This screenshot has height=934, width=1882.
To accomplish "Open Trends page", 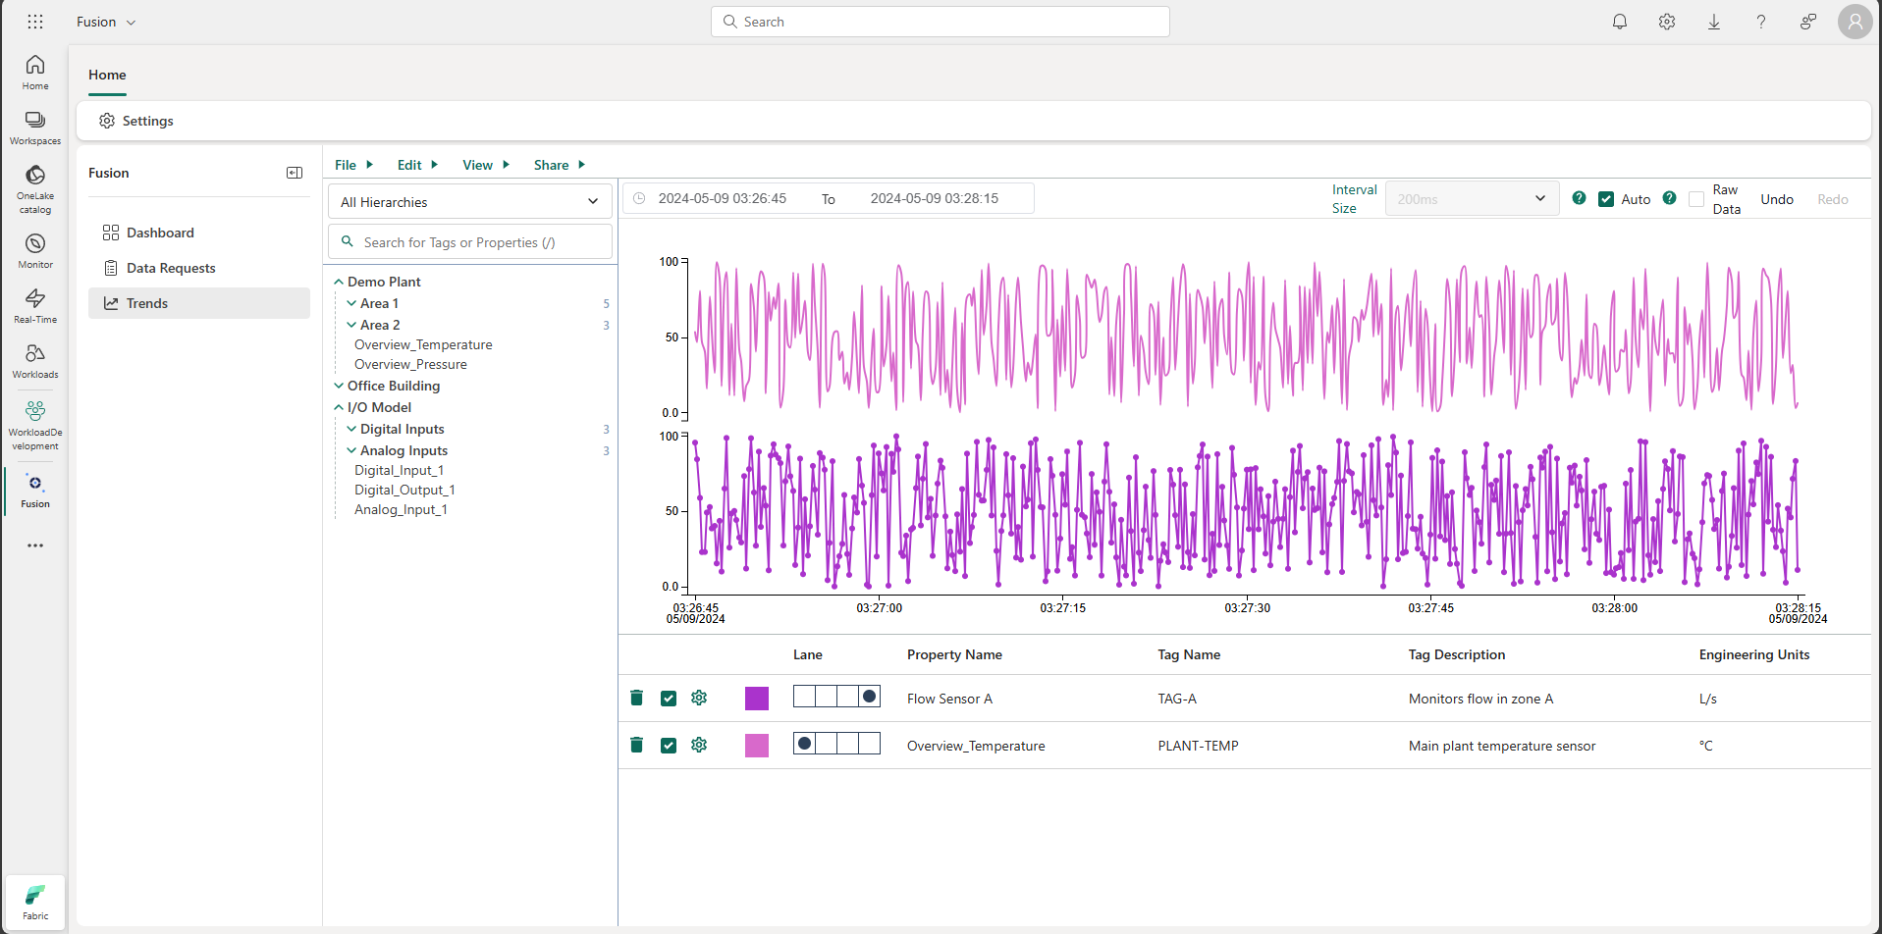I will click(x=199, y=303).
